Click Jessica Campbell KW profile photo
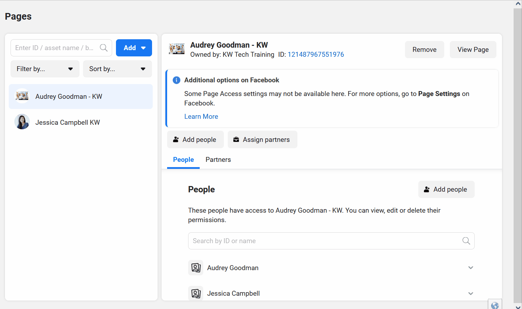The height and width of the screenshot is (309, 522). point(22,122)
